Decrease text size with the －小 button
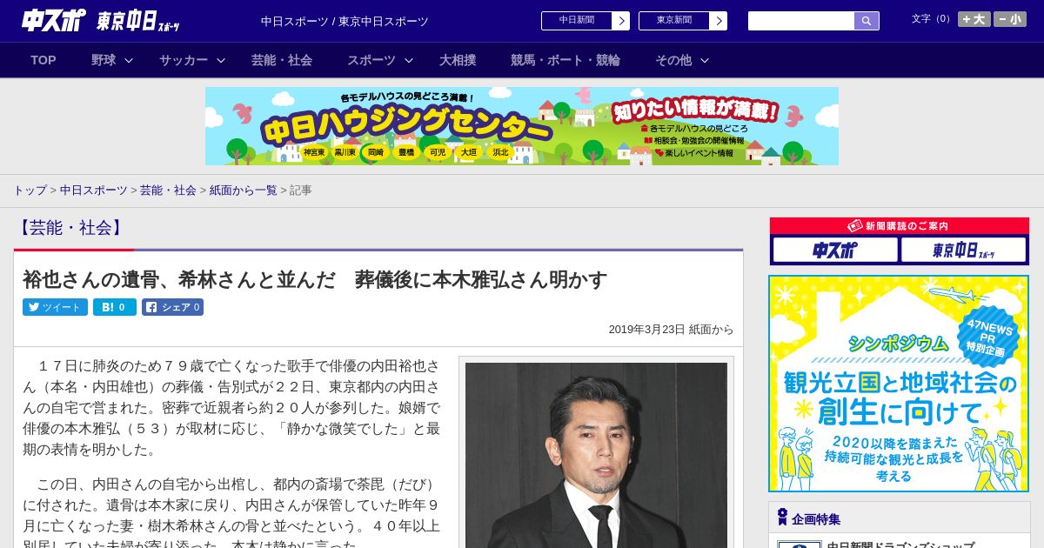 coord(1010,19)
